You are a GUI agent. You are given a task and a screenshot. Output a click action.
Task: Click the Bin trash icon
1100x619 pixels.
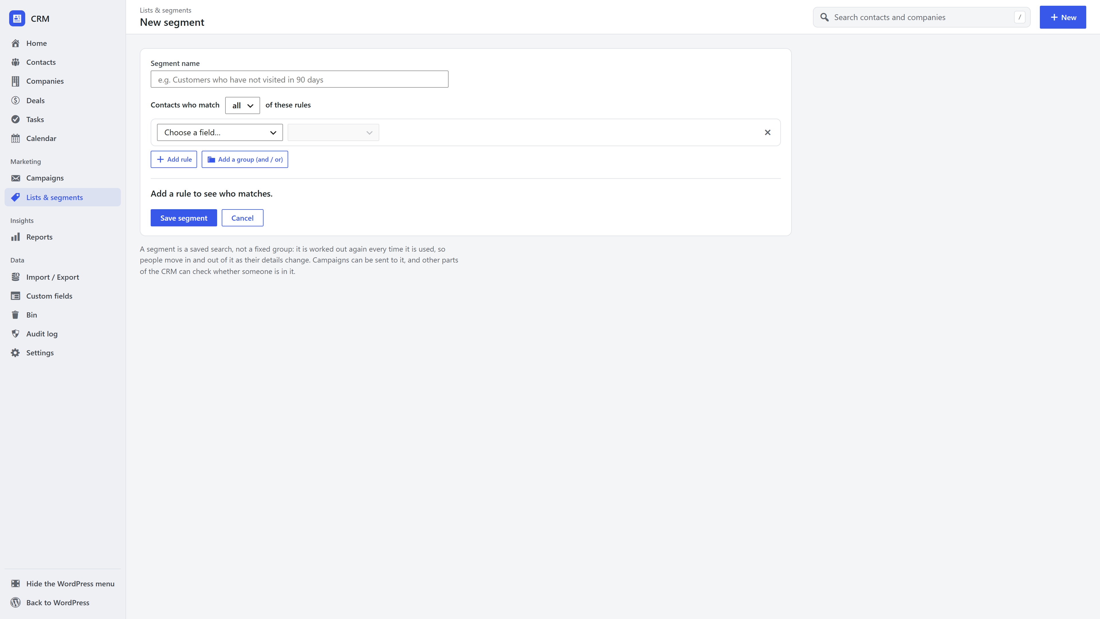point(15,315)
